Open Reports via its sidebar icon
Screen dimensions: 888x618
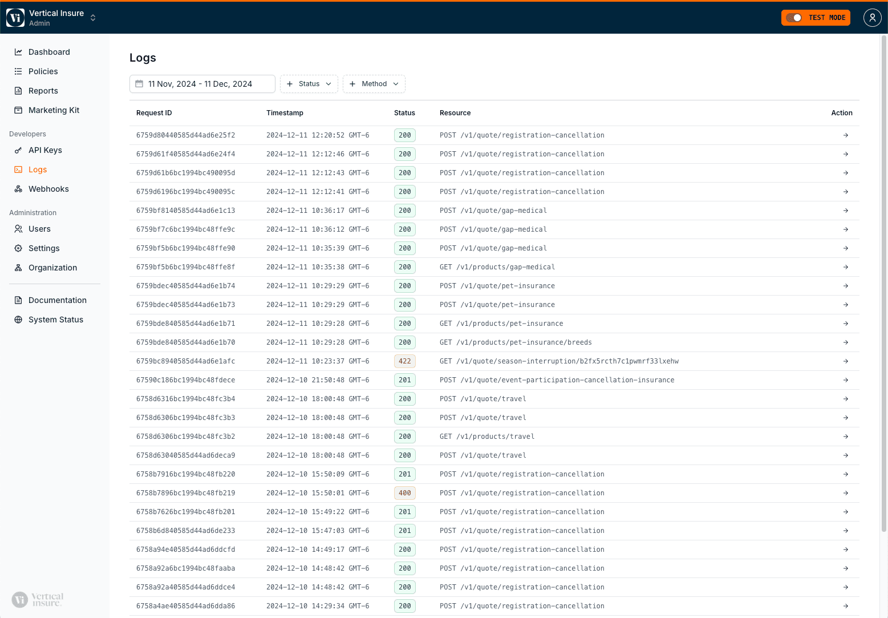pyautogui.click(x=18, y=91)
